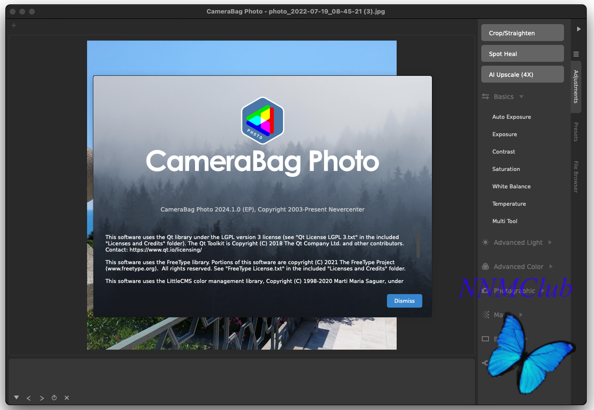Click the power icon in bottom tray
Viewport: 594px width, 410px height.
[x=54, y=398]
